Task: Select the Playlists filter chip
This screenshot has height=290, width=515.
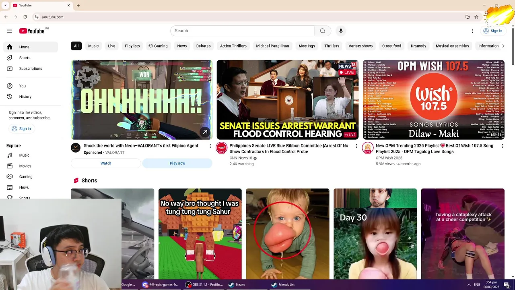Action: tap(132, 46)
